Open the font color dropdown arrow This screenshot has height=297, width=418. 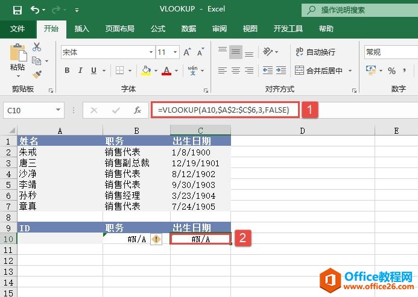click(177, 71)
